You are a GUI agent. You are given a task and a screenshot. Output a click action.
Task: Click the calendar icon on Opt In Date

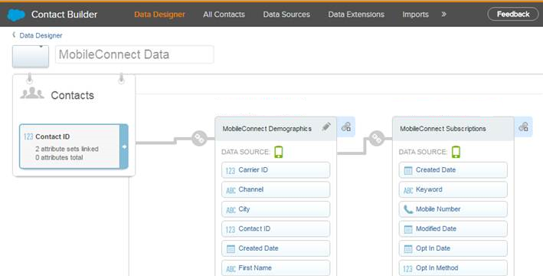click(408, 249)
